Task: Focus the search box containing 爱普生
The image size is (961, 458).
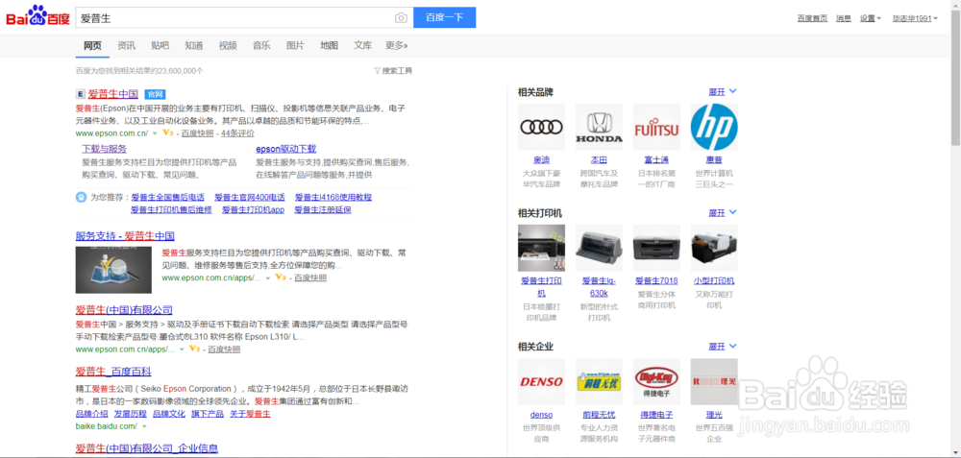Action: [244, 17]
